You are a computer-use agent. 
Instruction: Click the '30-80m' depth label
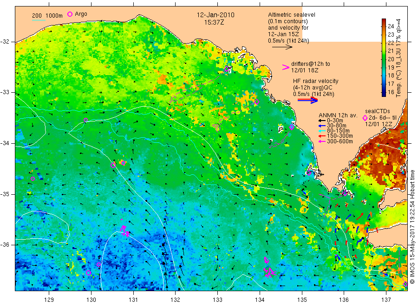tap(336, 126)
